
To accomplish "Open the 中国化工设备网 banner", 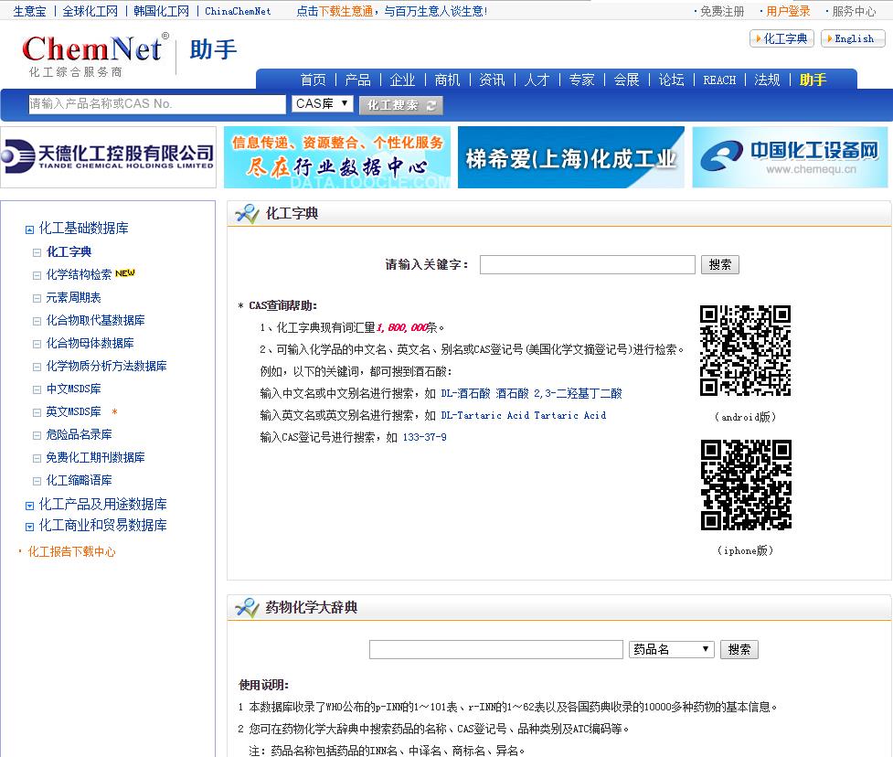I will (x=790, y=157).
